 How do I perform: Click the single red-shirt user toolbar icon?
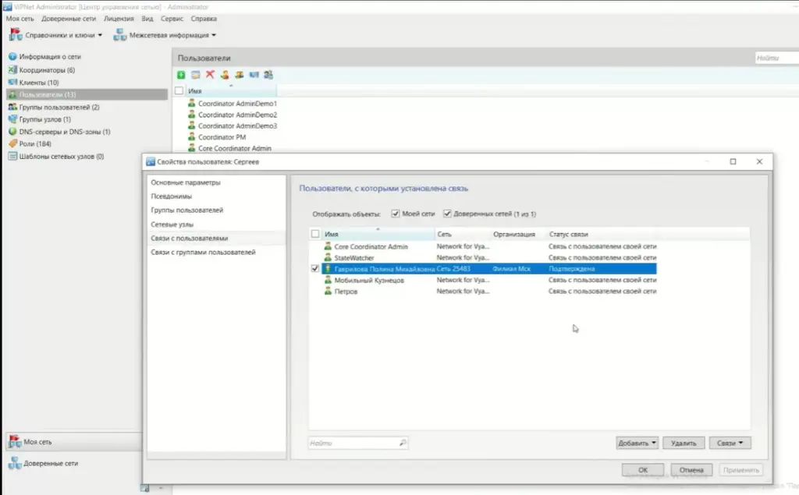225,75
